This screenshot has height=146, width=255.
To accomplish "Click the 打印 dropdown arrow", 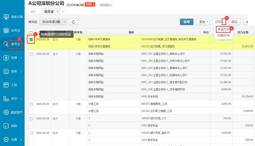I will click(x=224, y=22).
